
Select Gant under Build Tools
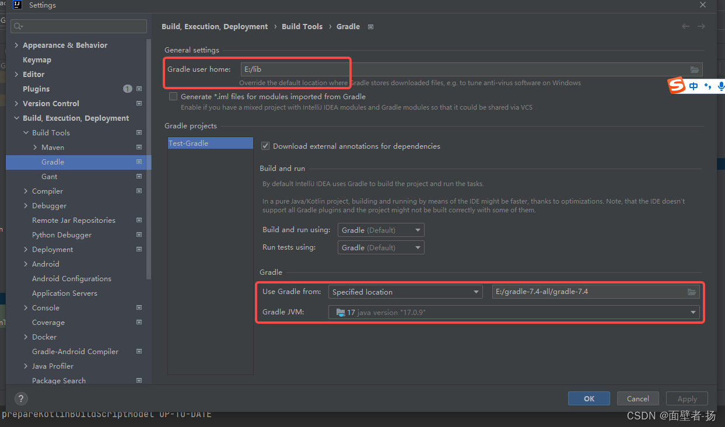point(50,176)
